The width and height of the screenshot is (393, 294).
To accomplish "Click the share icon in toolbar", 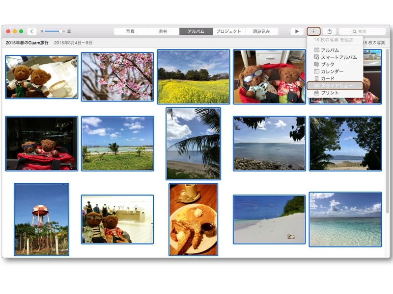I will (329, 31).
